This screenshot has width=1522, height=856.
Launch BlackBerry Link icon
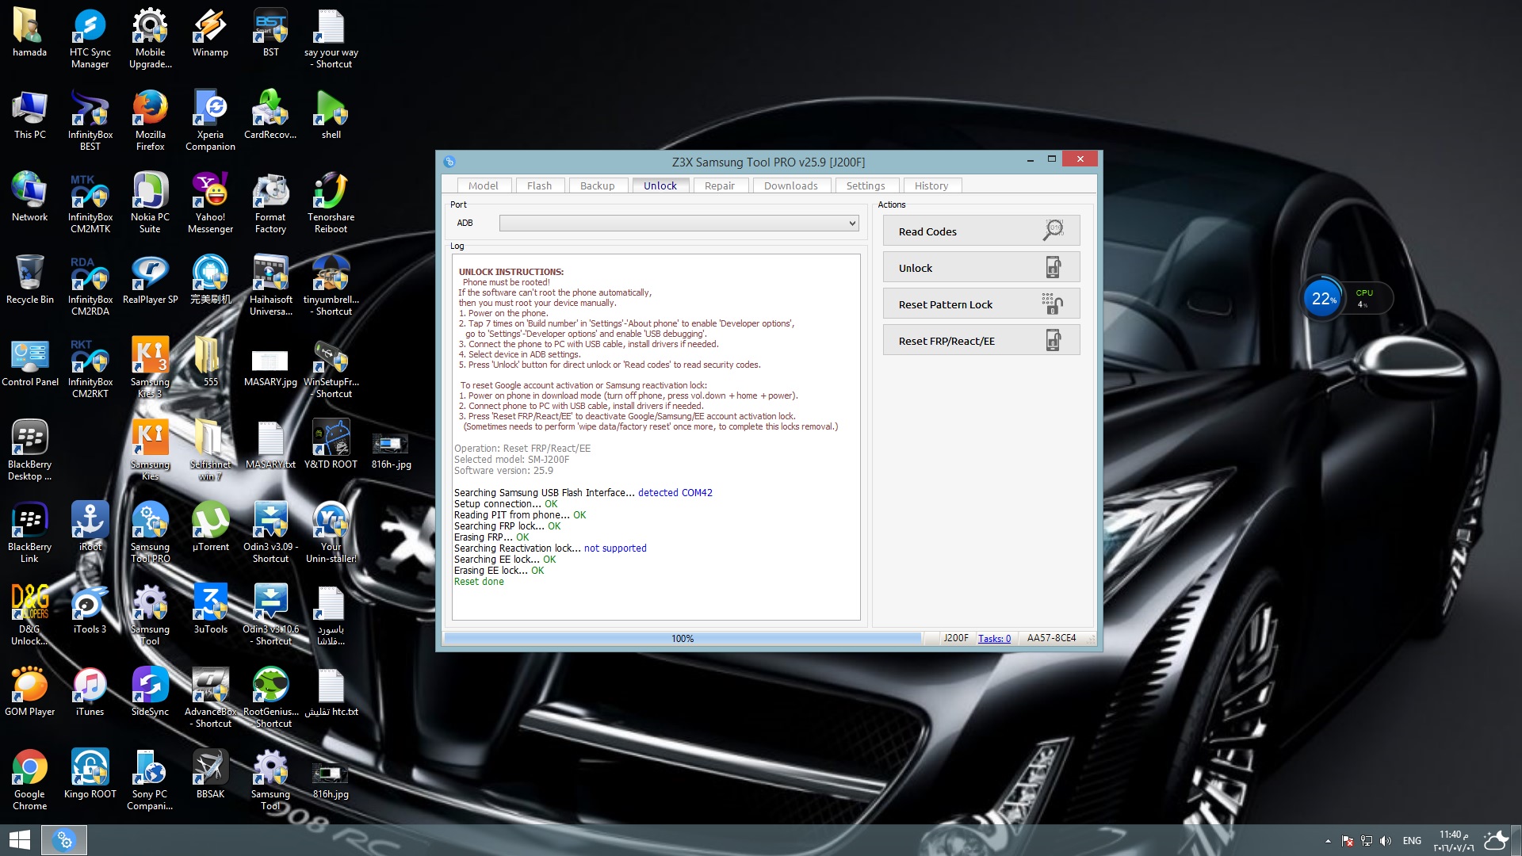pos(29,533)
